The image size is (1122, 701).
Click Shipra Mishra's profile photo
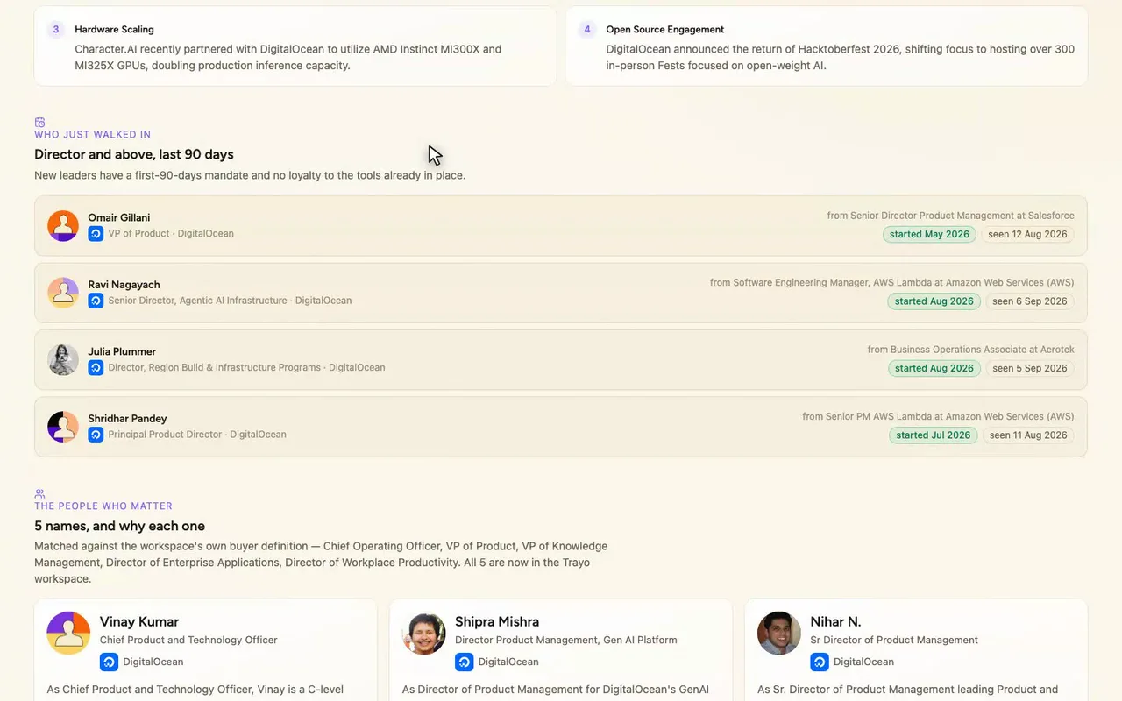(x=424, y=634)
